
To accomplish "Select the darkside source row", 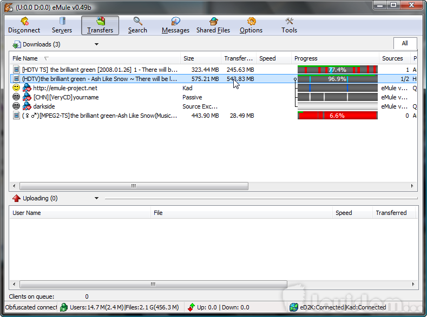I will [x=213, y=106].
